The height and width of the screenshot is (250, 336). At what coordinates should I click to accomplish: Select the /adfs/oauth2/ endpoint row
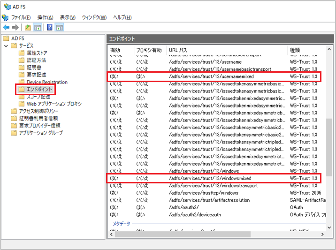(x=217, y=207)
